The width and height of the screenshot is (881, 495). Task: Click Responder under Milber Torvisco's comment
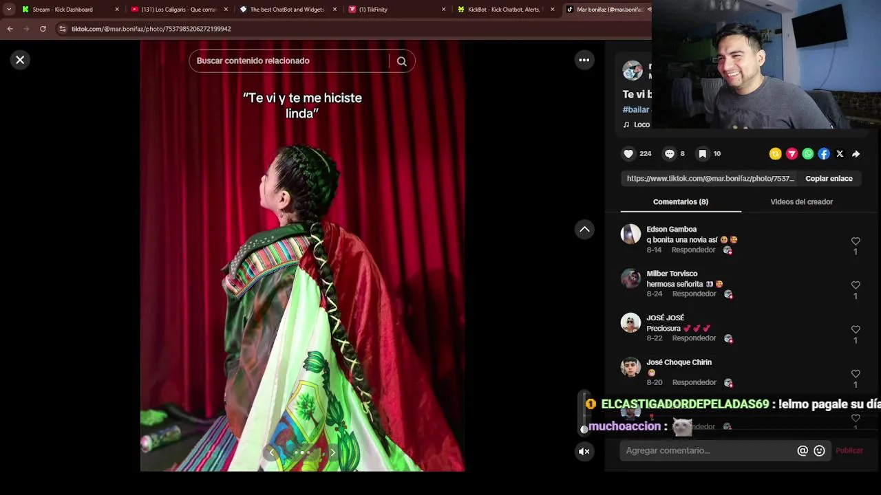tap(694, 294)
